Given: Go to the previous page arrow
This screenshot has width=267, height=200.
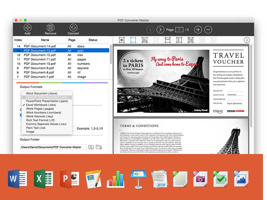Looking at the screenshot, I should [x=150, y=30].
